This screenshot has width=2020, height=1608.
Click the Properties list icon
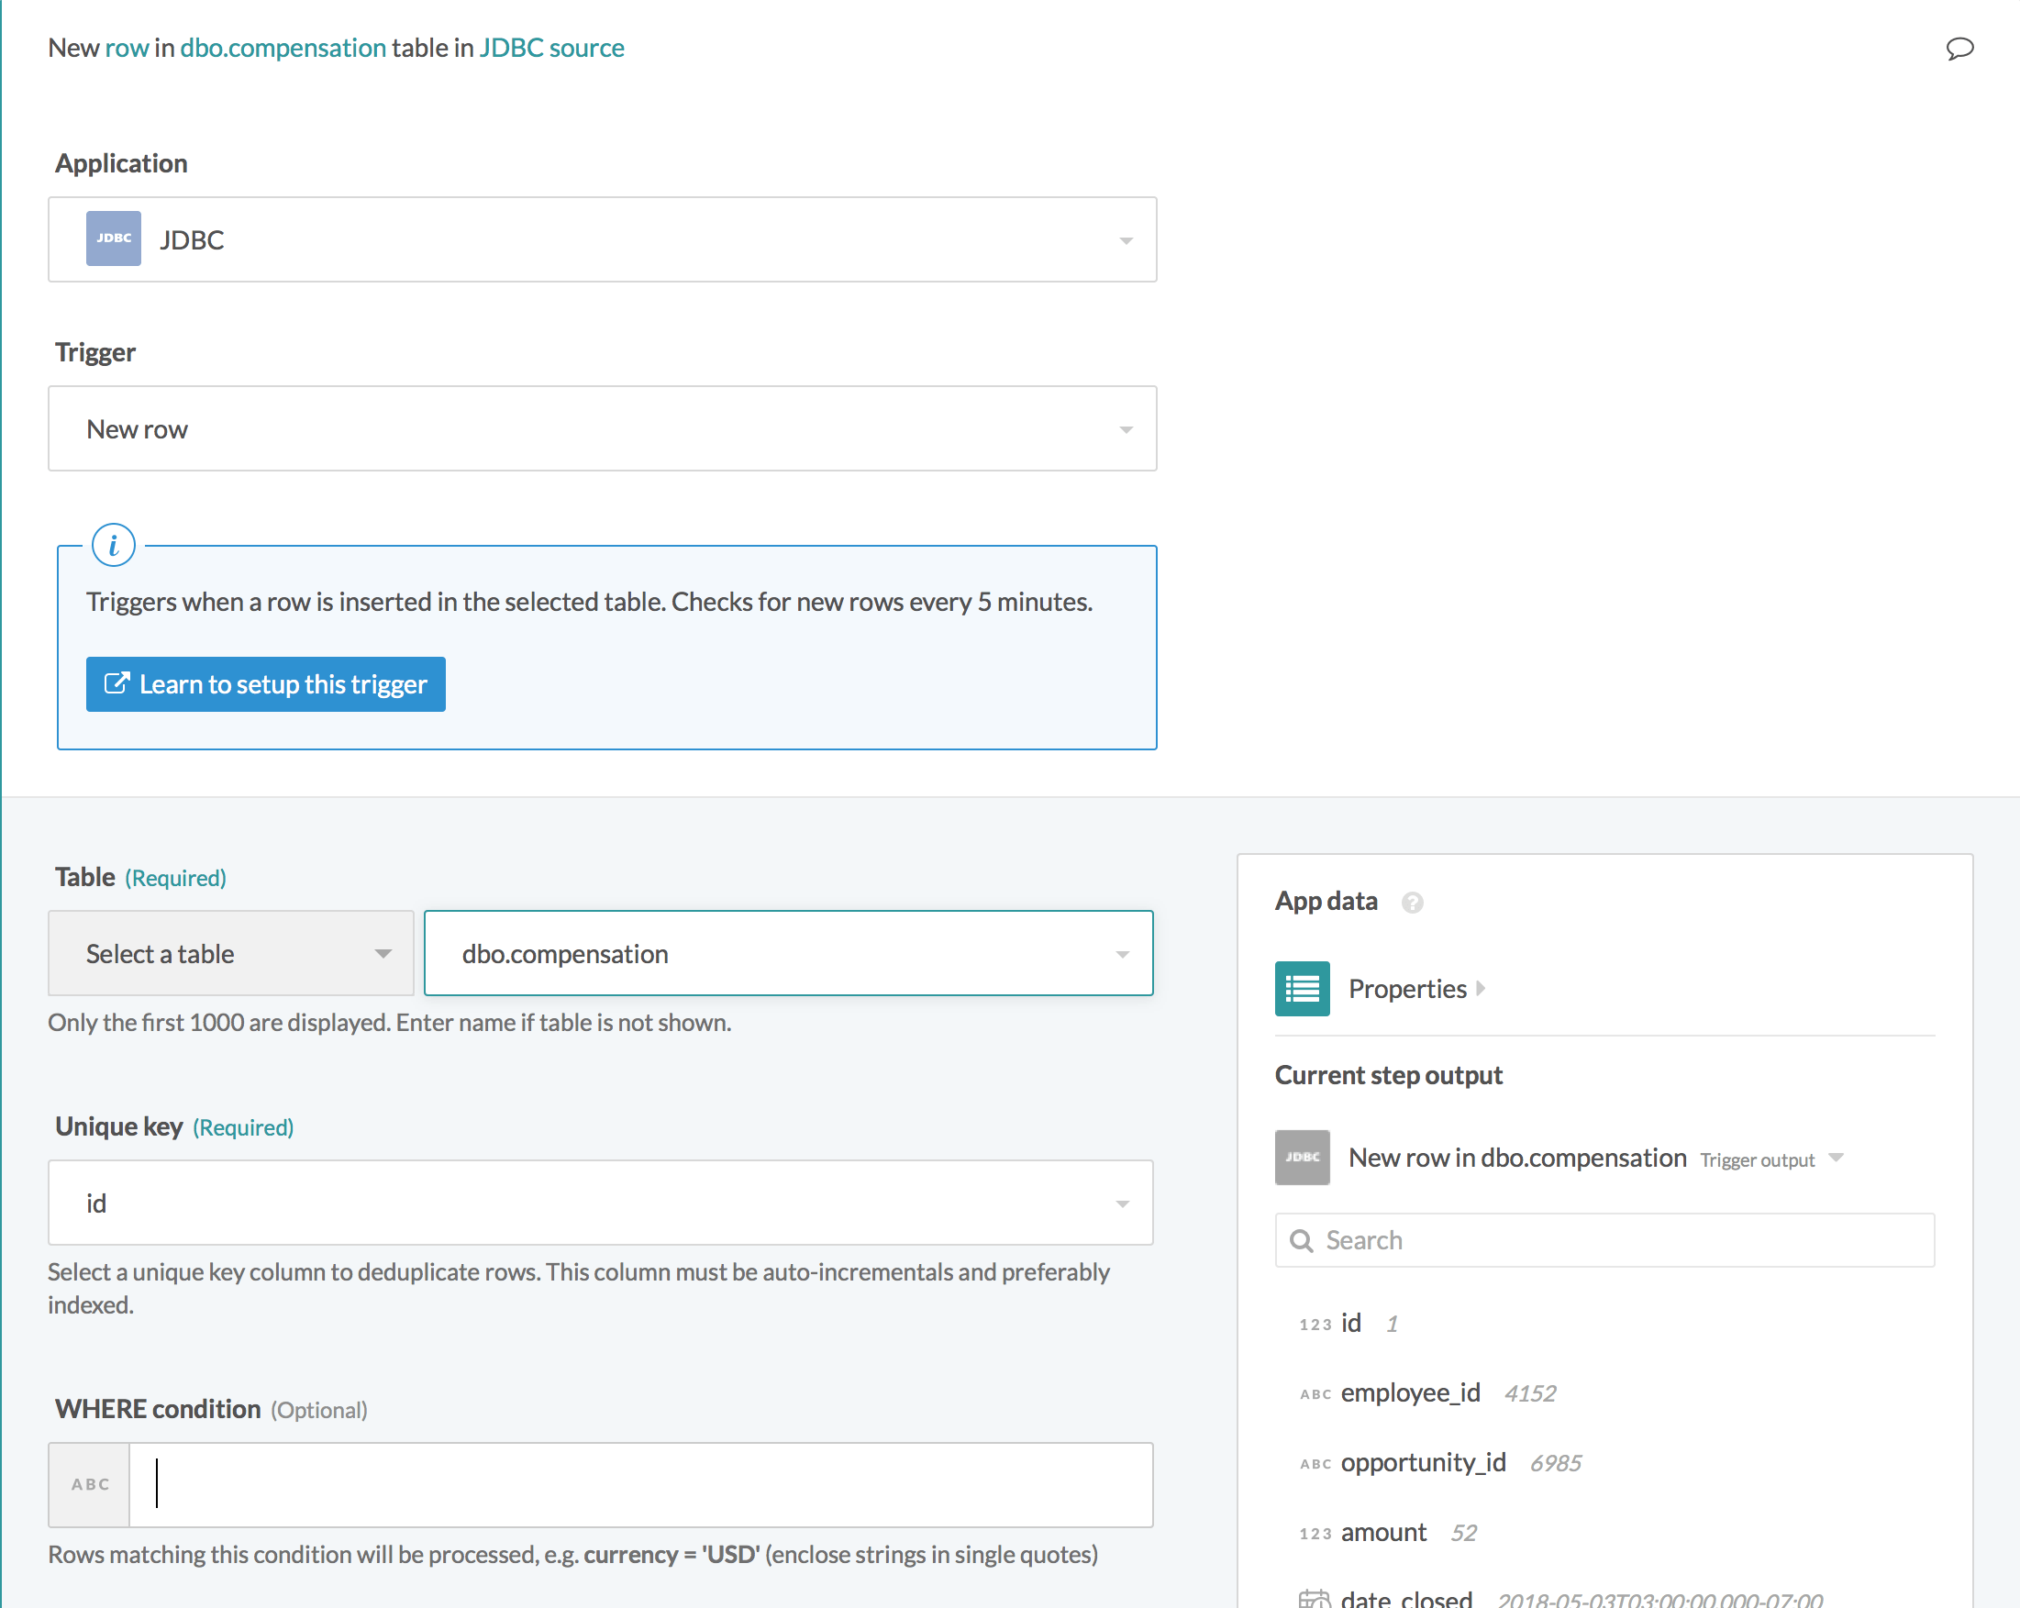click(x=1302, y=989)
